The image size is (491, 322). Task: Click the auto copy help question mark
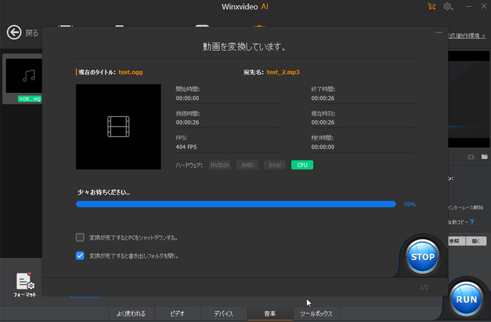point(472,222)
